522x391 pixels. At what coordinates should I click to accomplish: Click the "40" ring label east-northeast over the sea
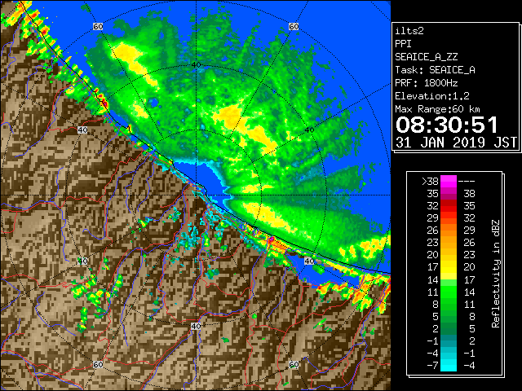[x=309, y=130]
